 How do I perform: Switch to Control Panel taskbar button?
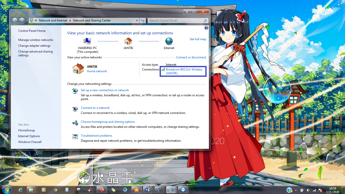[171, 190]
